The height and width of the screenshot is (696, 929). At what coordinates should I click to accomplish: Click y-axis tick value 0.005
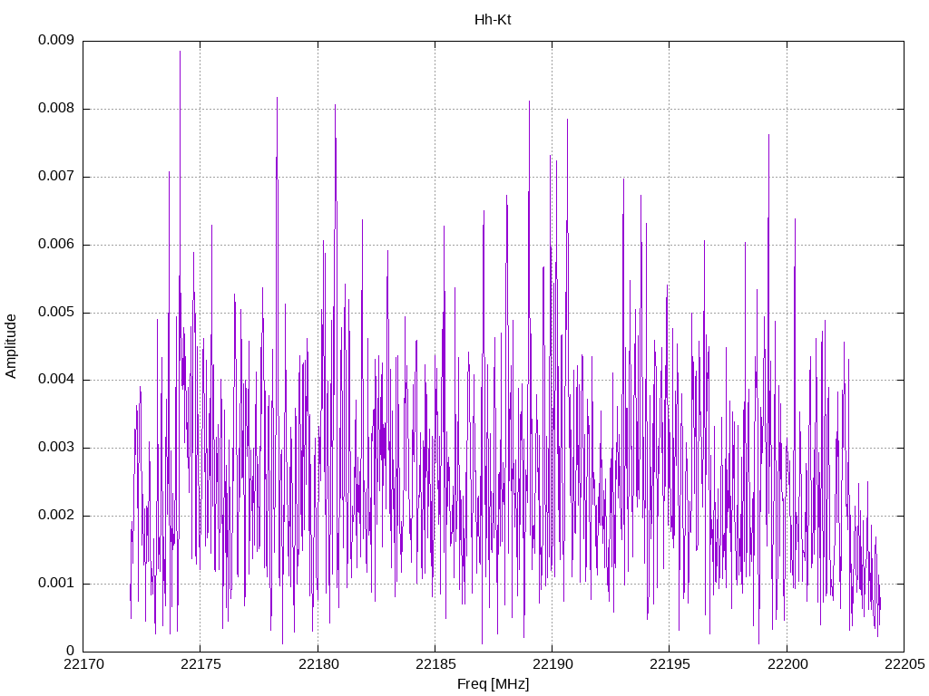tap(55, 312)
